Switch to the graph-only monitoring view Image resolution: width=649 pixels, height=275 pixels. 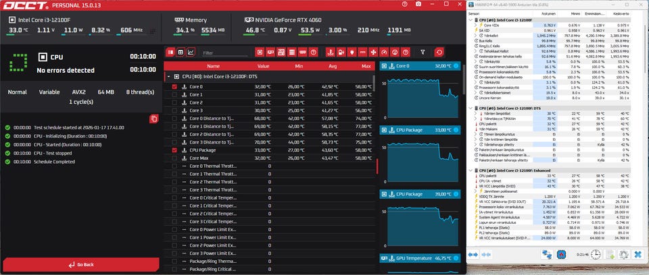[x=191, y=53]
